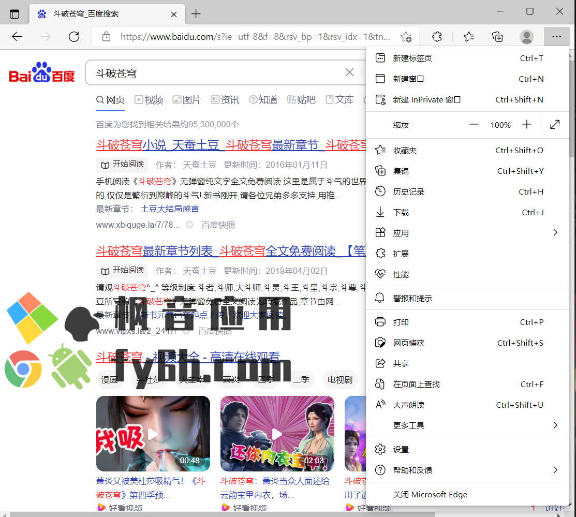
Task: Open the 土豆大结局感言 chapter link
Action: pyautogui.click(x=170, y=209)
